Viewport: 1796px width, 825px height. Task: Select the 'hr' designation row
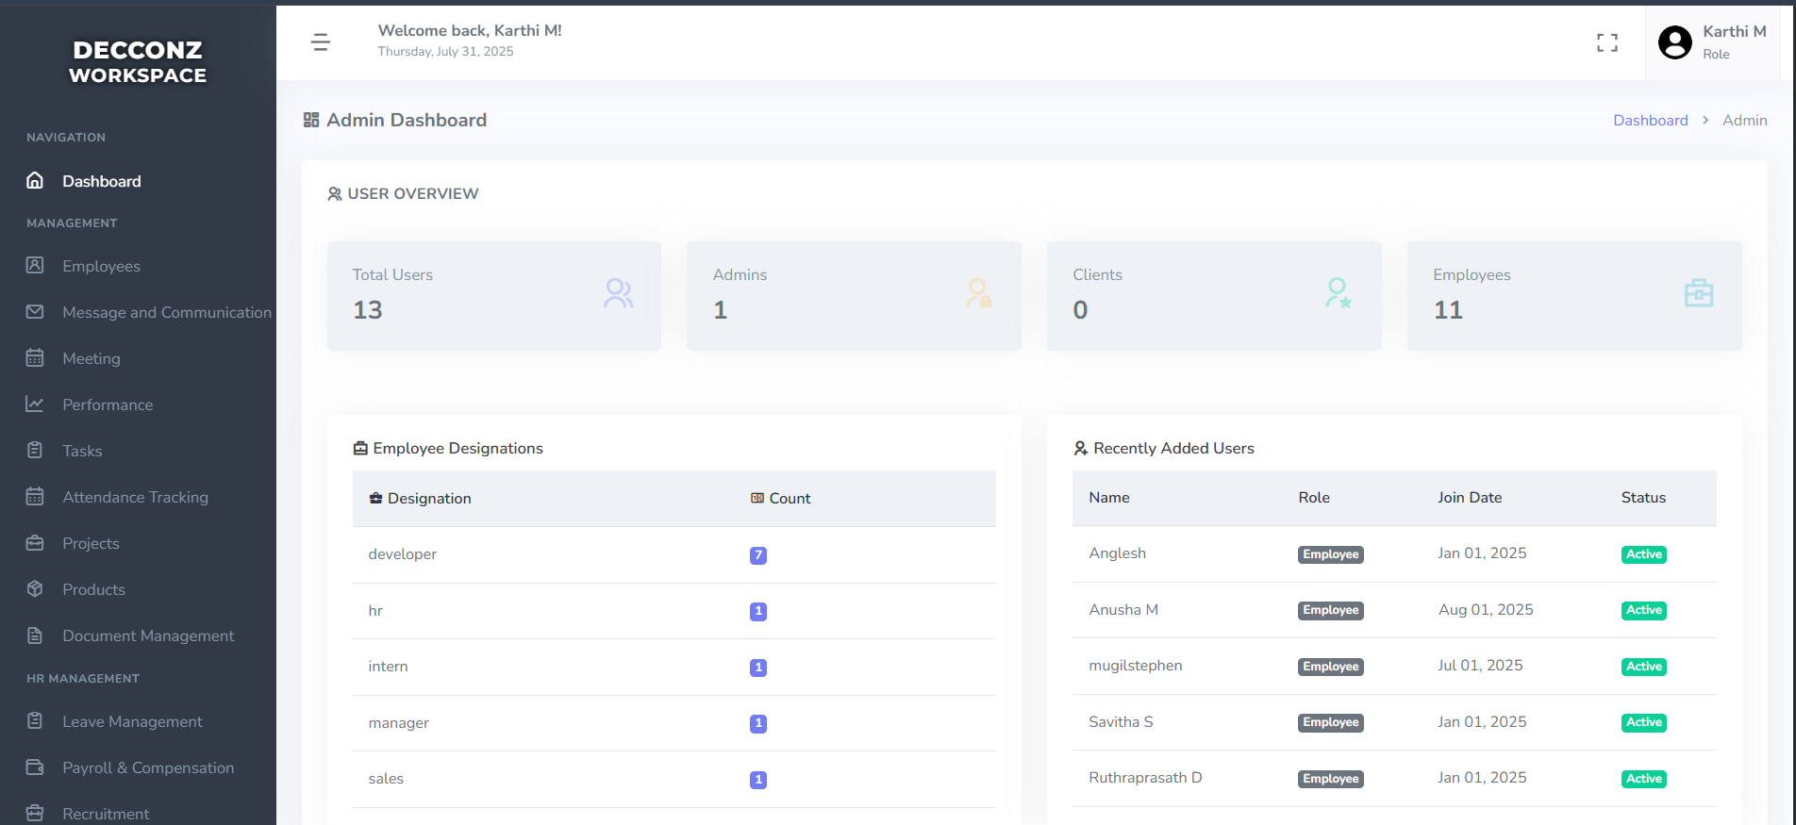pyautogui.click(x=674, y=611)
